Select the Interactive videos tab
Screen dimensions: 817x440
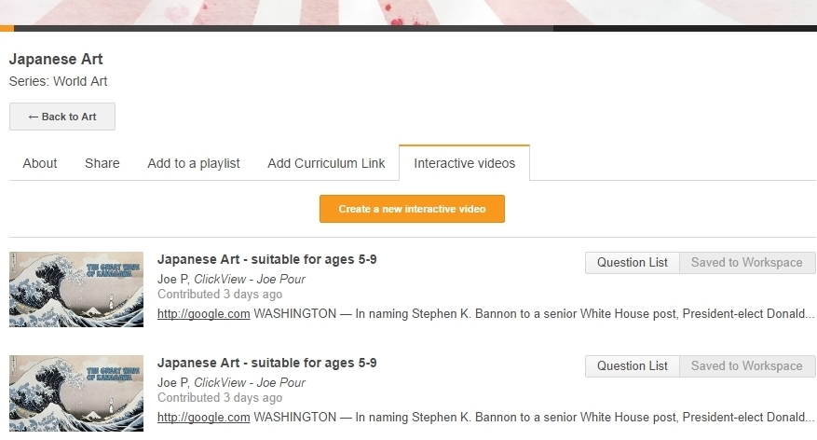coord(464,163)
